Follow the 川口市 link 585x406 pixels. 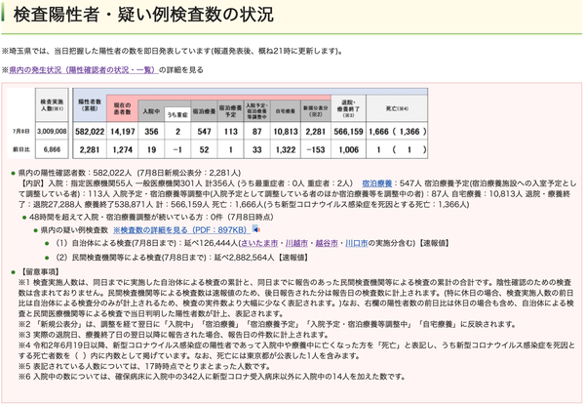click(x=356, y=243)
